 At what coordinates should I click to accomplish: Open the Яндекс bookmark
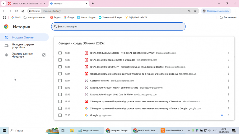coord(55,17)
